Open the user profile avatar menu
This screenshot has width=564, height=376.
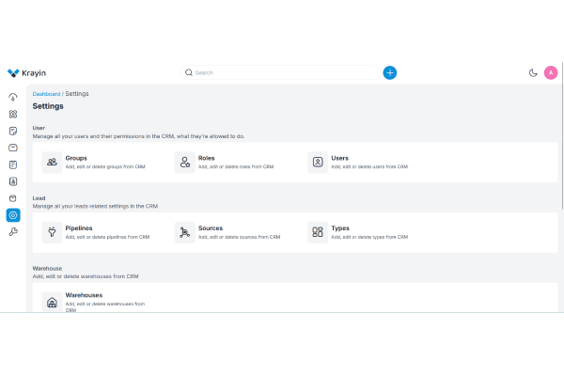click(x=551, y=72)
